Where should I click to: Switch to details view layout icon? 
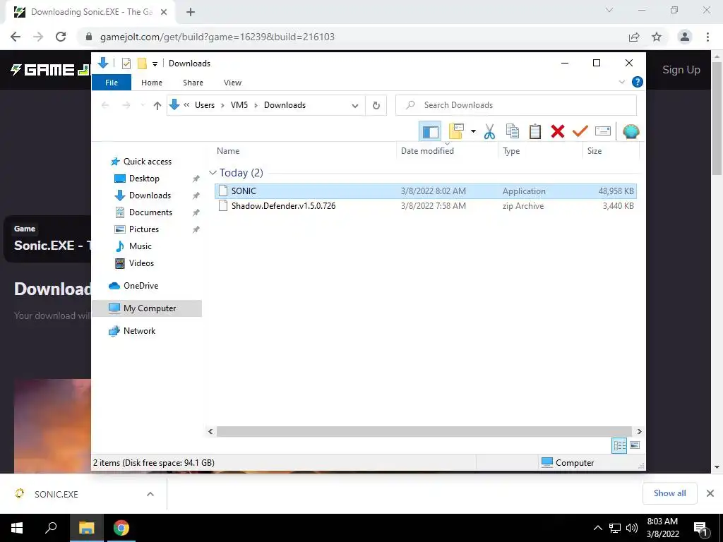(x=619, y=445)
